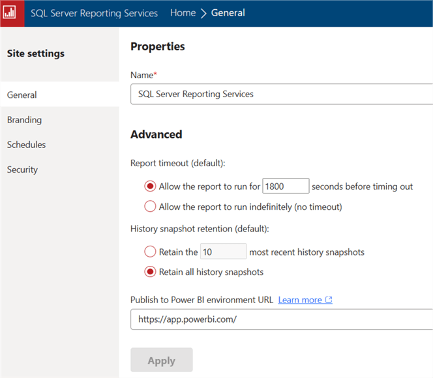This screenshot has width=433, height=378.
Task: Click the snapshot count field showing 10
Action: coord(223,252)
